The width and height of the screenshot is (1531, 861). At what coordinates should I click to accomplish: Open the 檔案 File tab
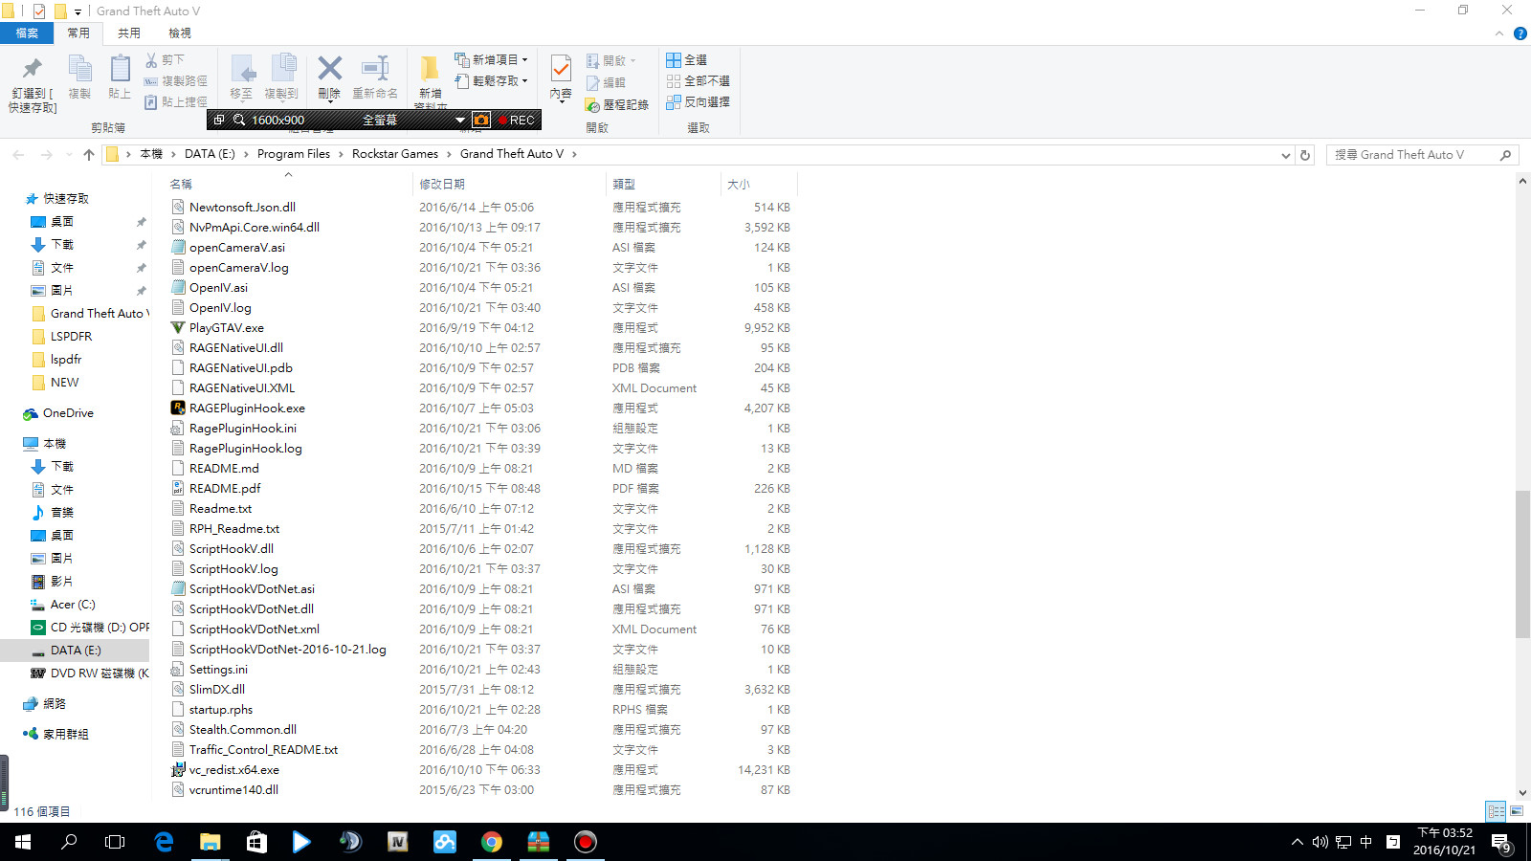point(27,33)
